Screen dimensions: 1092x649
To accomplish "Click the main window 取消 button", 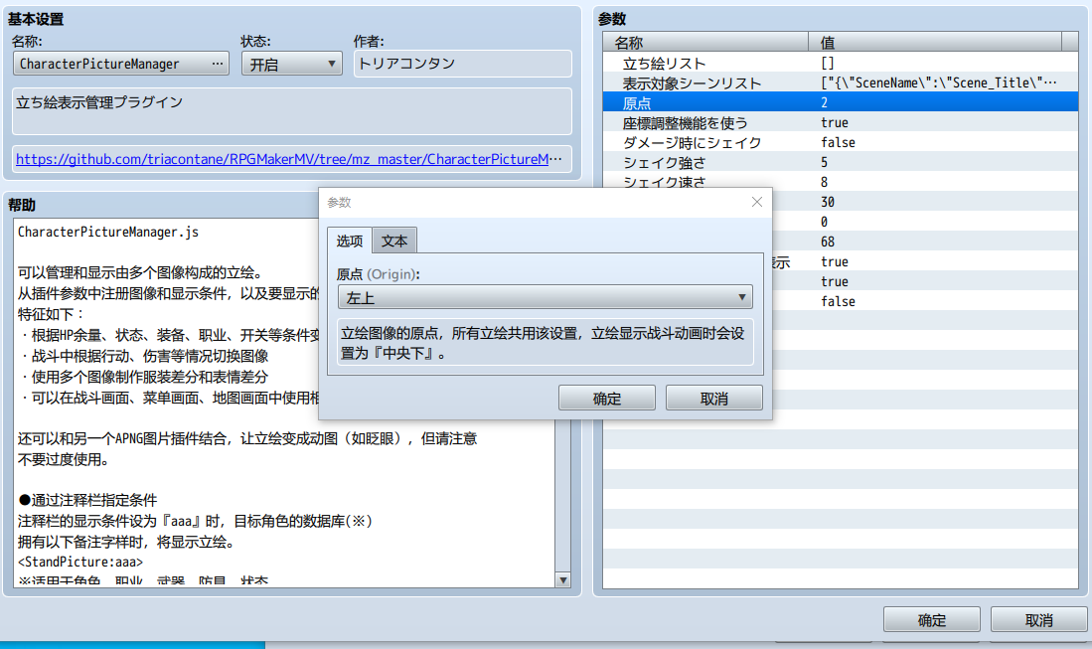I will pyautogui.click(x=1039, y=620).
